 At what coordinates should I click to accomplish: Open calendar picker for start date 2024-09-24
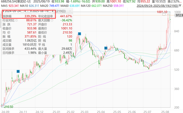pos(22,11)
